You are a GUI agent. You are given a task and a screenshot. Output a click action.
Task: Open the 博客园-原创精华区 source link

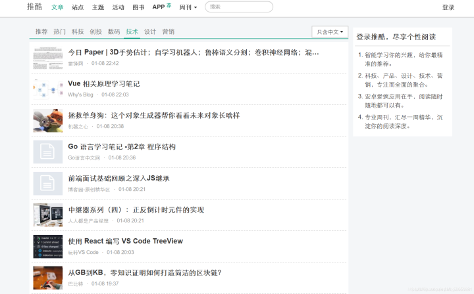(x=89, y=189)
